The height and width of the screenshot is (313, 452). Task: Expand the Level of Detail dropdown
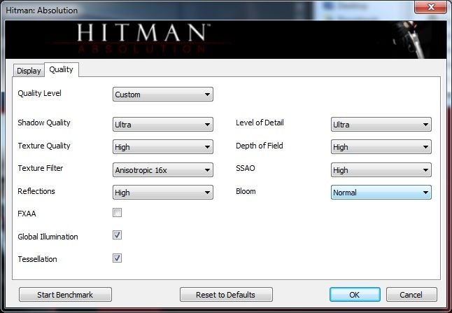[381, 125]
